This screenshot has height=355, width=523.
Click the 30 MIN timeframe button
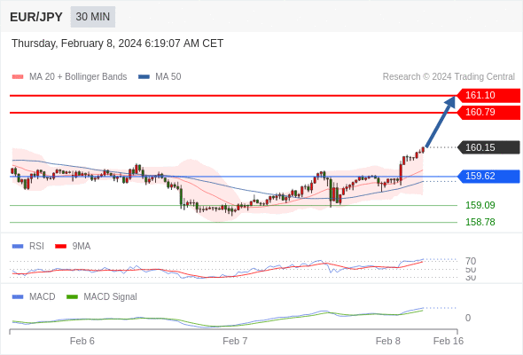tap(93, 17)
